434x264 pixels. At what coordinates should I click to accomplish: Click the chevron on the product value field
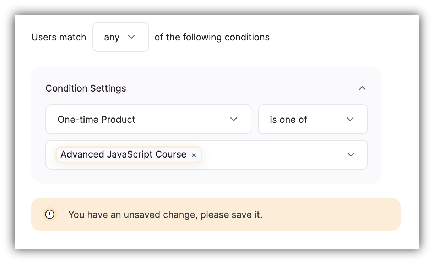(351, 155)
